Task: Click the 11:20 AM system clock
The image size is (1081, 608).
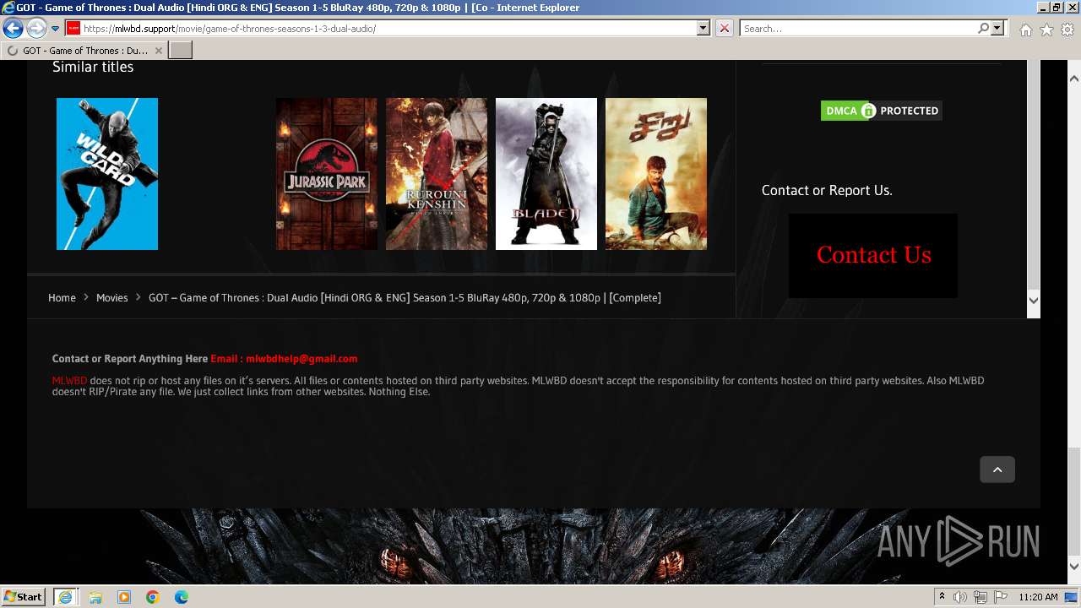Action: point(1038,597)
